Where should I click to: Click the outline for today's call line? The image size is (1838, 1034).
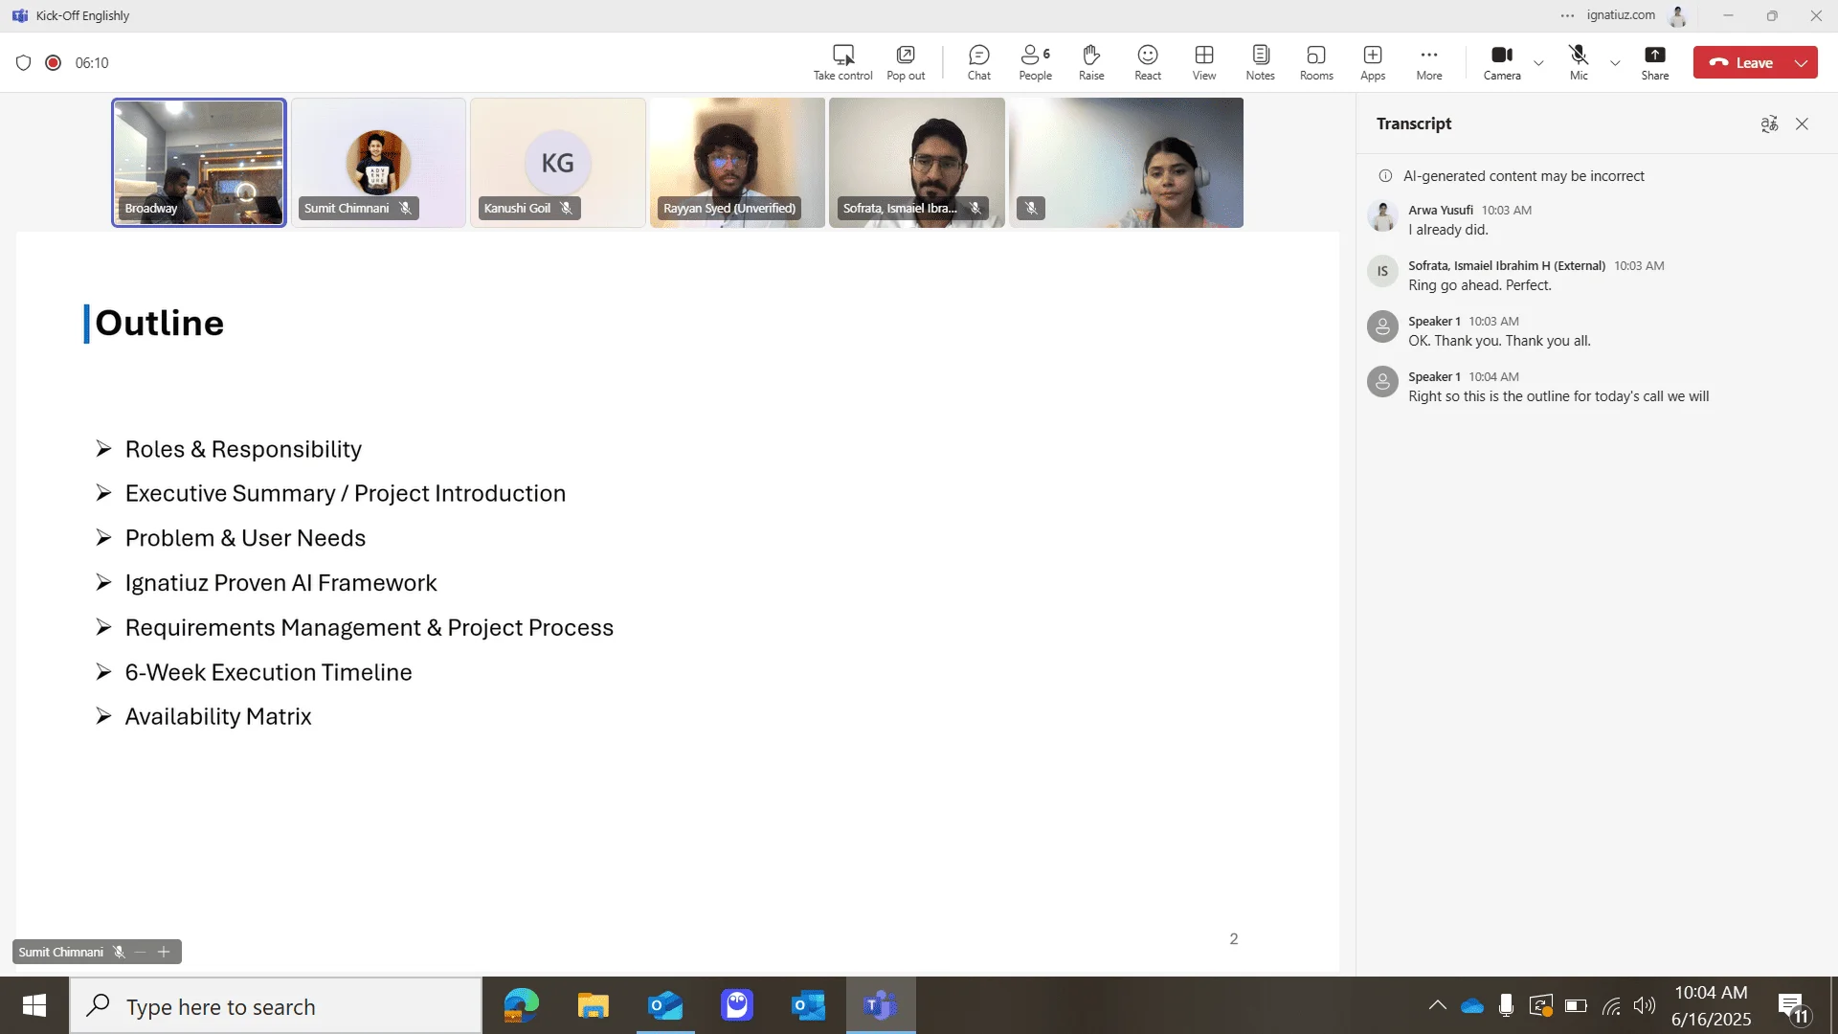(1558, 396)
